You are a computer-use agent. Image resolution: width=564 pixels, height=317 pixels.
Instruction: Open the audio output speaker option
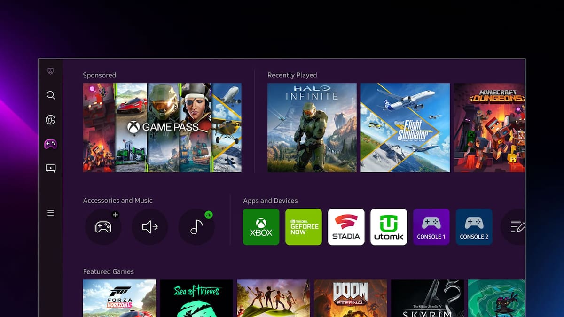click(149, 227)
